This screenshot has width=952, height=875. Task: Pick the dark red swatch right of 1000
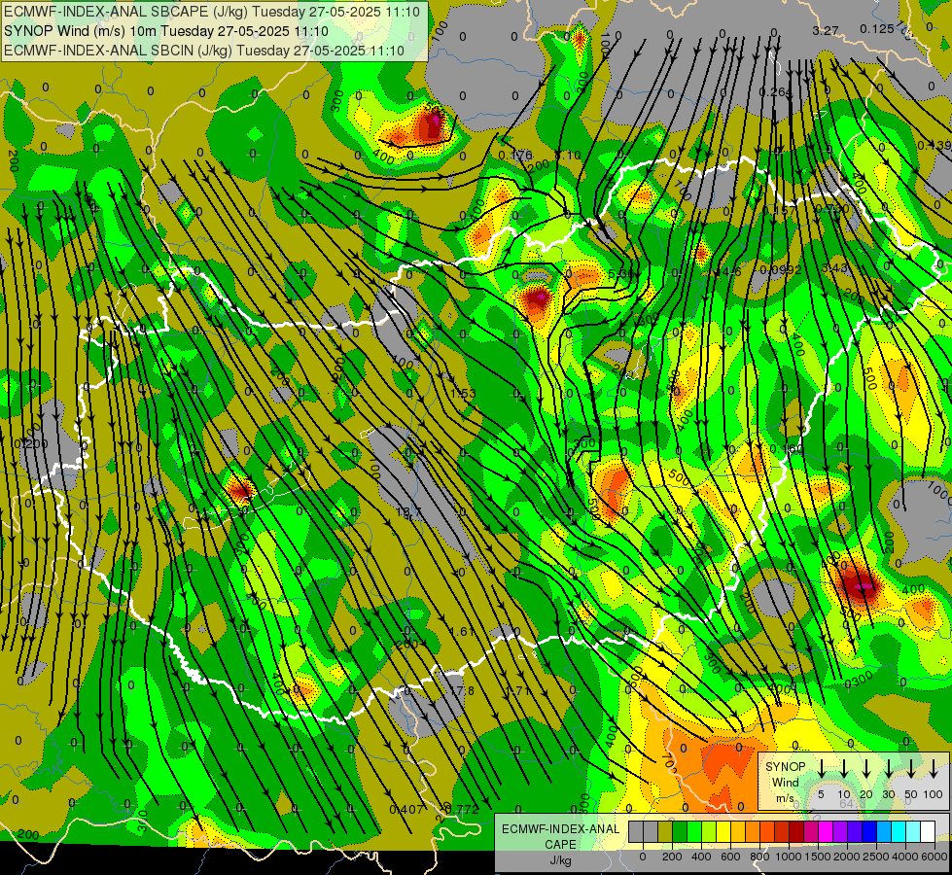796,831
